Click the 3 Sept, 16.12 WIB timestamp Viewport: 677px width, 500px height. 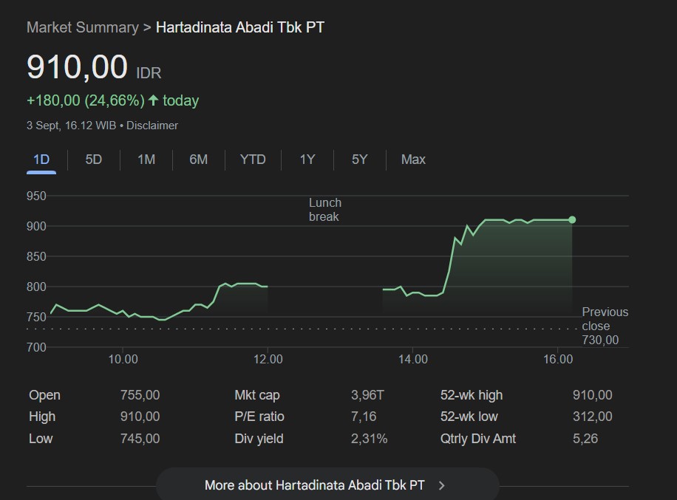tap(71, 126)
